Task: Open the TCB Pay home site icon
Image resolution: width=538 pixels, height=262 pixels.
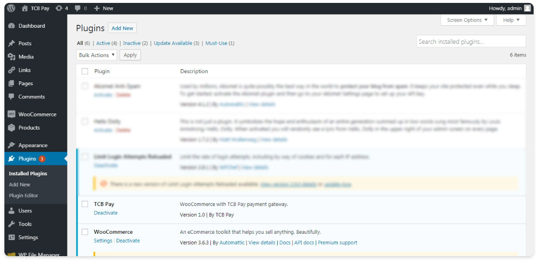Action: [x=25, y=8]
